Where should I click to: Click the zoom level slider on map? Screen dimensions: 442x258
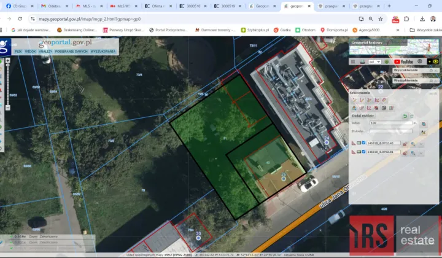click(7, 84)
